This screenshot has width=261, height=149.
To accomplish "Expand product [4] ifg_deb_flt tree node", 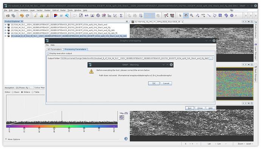I will (x=6, y=33).
